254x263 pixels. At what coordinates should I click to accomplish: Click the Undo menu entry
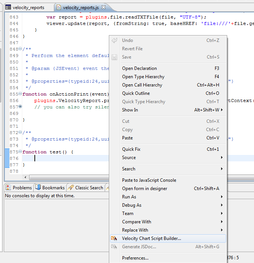coord(168,40)
